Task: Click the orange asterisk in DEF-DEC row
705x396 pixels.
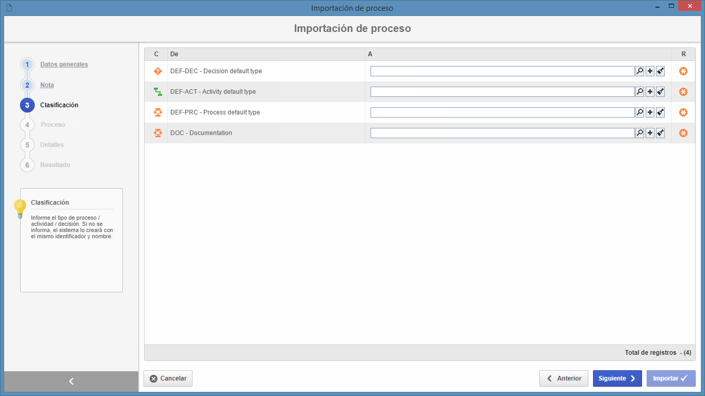Action: (x=683, y=71)
